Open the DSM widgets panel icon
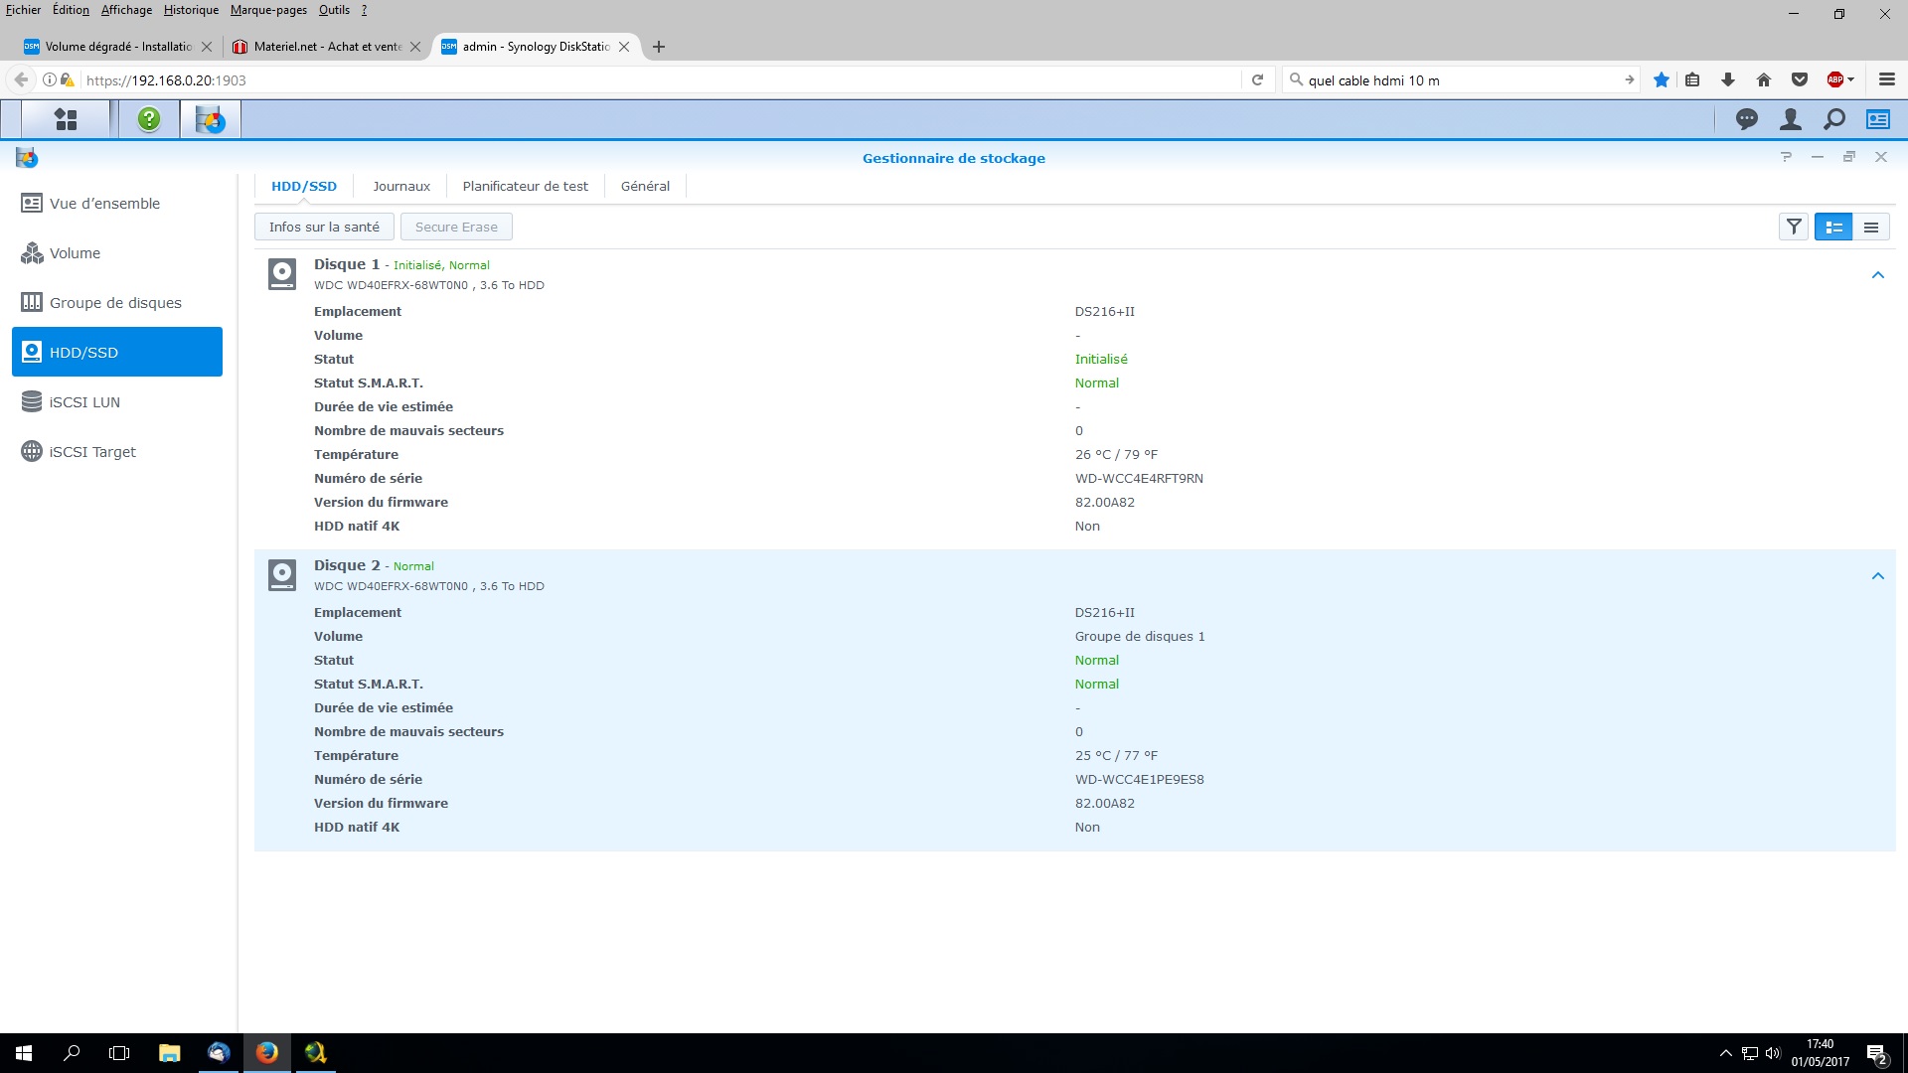Screen dimensions: 1908x1073 pos(1877,119)
